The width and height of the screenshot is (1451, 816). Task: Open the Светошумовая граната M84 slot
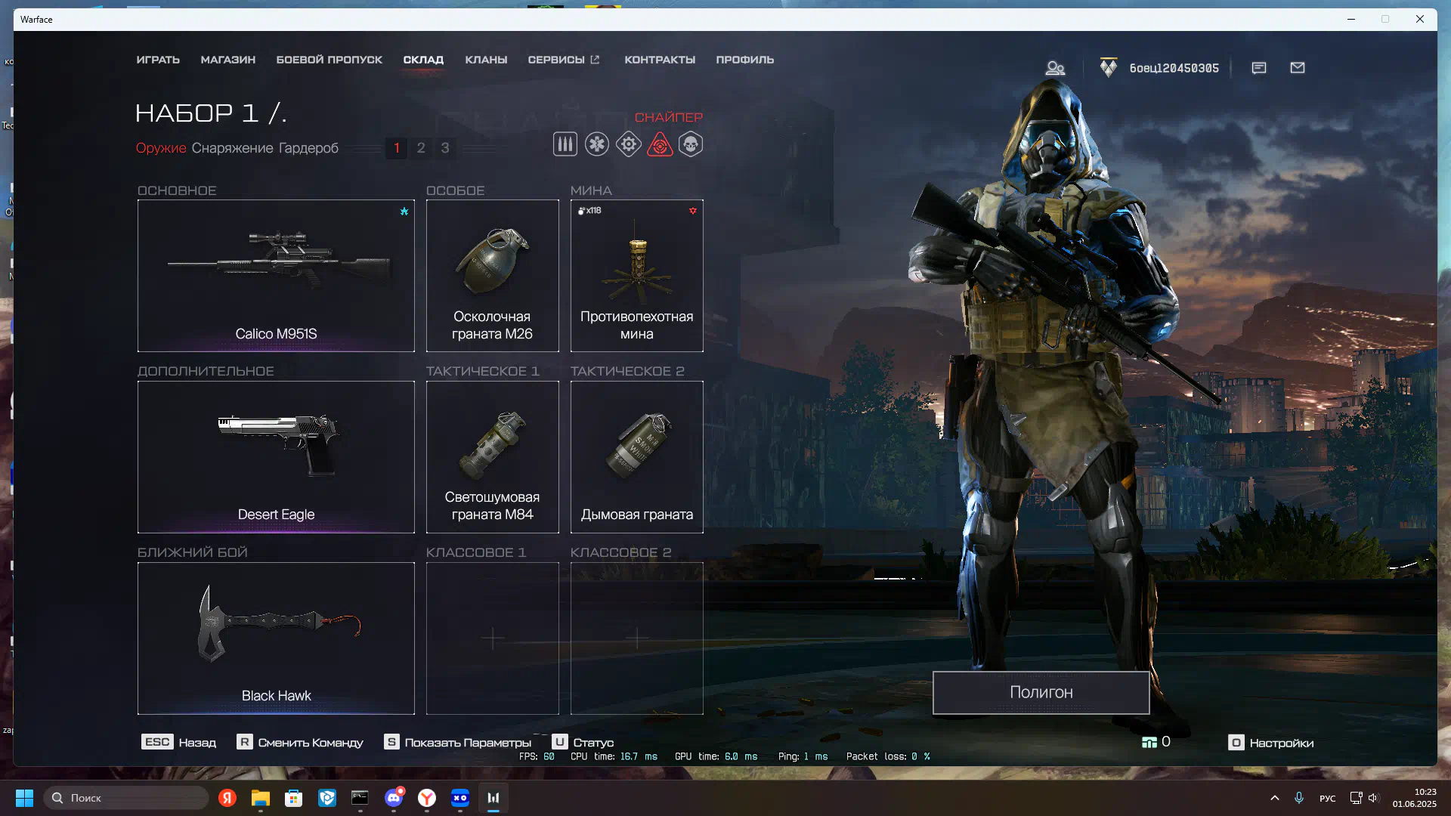tap(493, 457)
